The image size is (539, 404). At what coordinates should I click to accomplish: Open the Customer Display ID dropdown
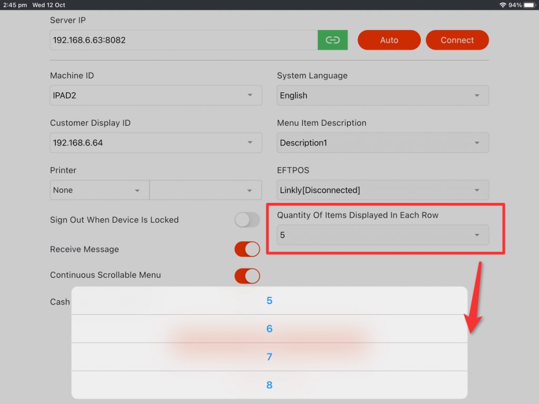(x=156, y=143)
